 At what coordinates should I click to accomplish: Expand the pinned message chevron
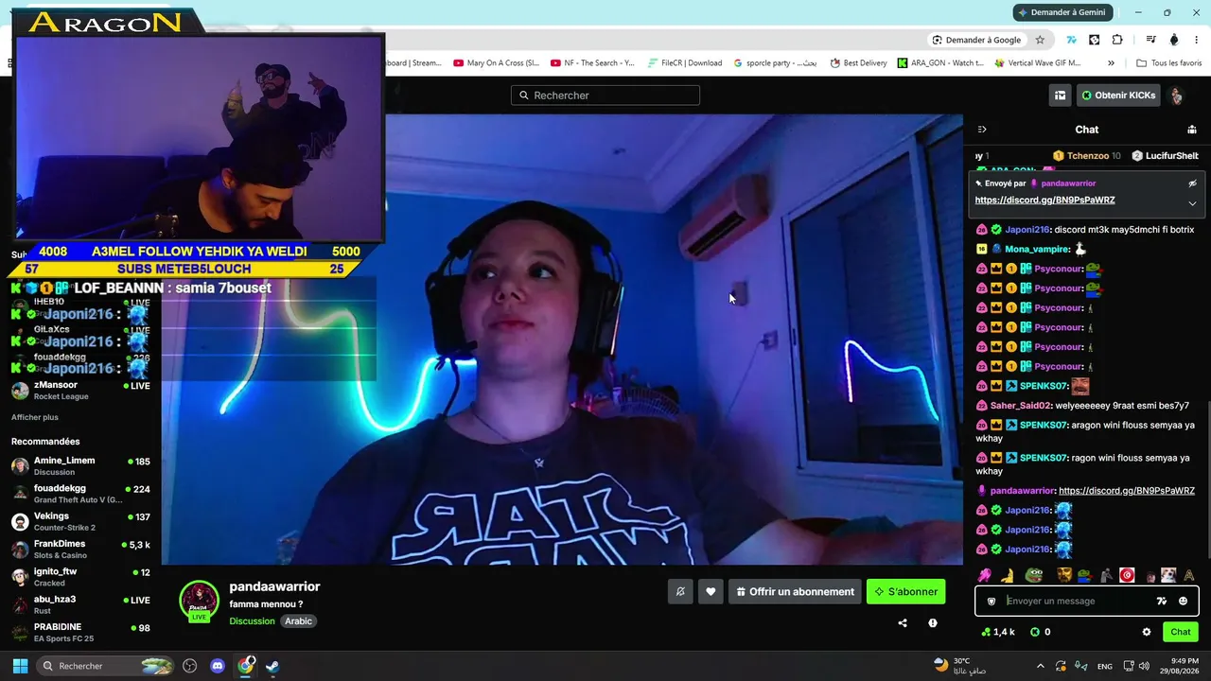coord(1192,203)
